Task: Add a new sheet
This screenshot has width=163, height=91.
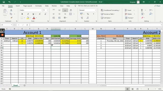Action: [x=24, y=85]
